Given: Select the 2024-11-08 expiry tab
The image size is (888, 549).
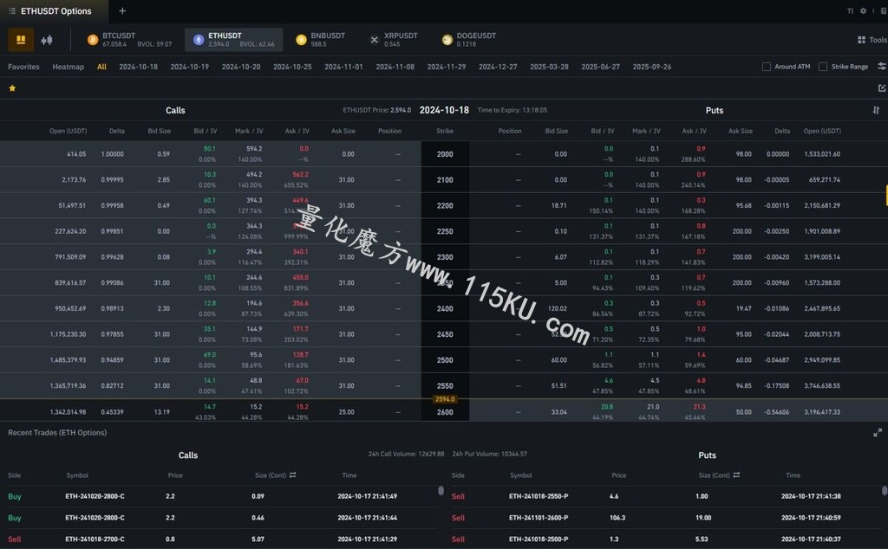Looking at the screenshot, I should (x=395, y=66).
